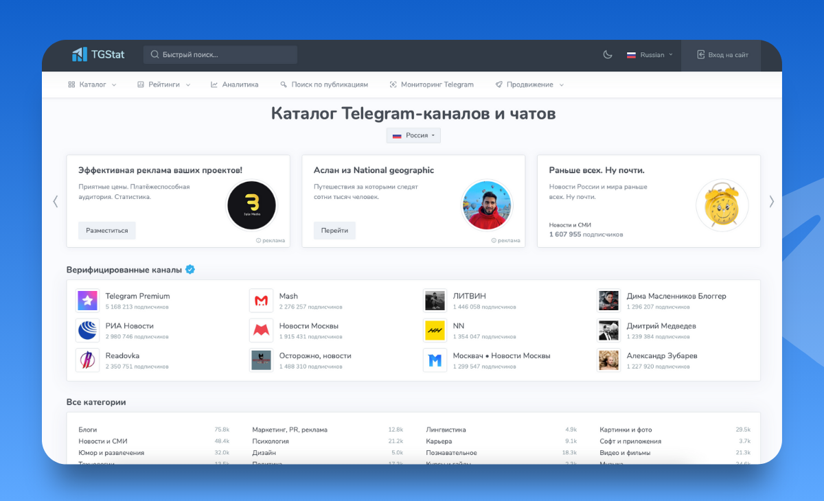Screen dimensions: 824x501
Task: Open the Блоги category
Action: click(88, 430)
